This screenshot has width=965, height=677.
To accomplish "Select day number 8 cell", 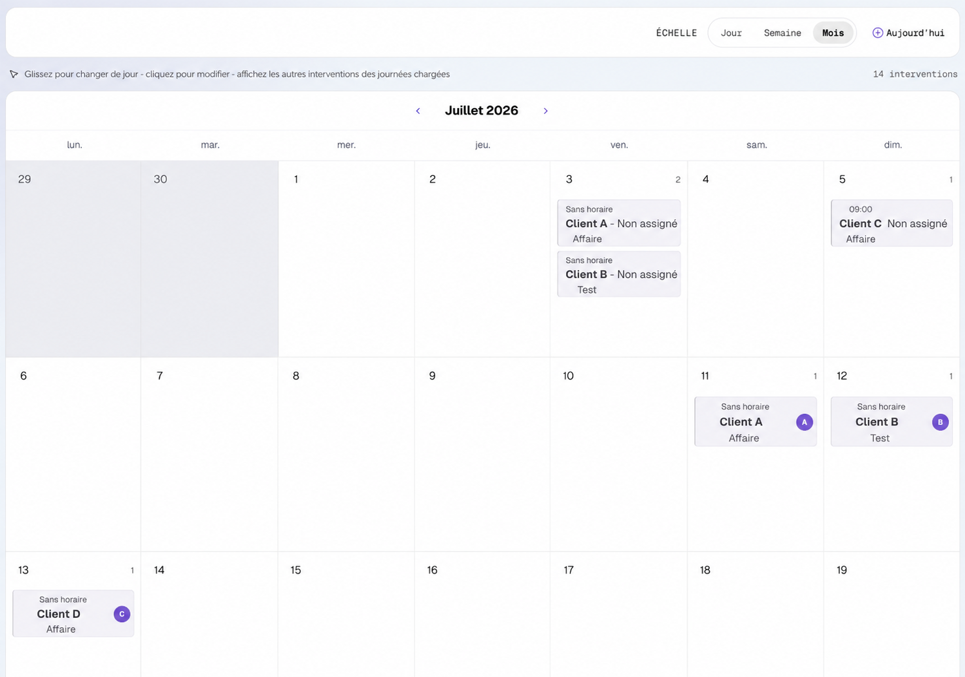I will (346, 455).
